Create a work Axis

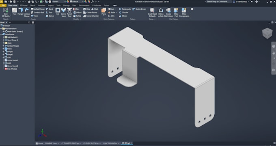[112, 9]
